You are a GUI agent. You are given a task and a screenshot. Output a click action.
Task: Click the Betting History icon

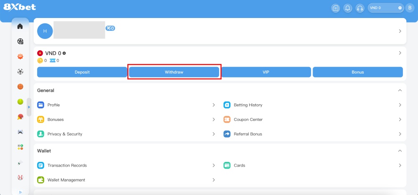(227, 105)
